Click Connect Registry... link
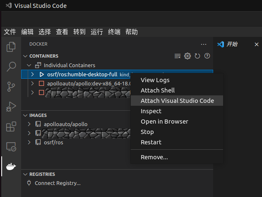This screenshot has height=197, width=262. (58, 183)
